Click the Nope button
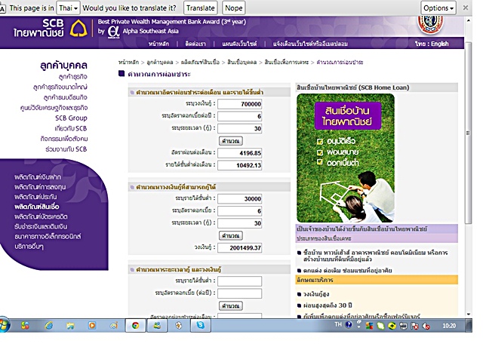483x362 pixels. coord(233,8)
